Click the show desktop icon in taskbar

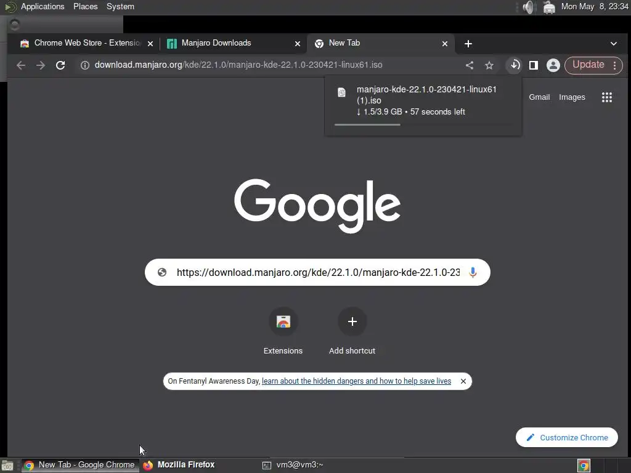coord(7,466)
